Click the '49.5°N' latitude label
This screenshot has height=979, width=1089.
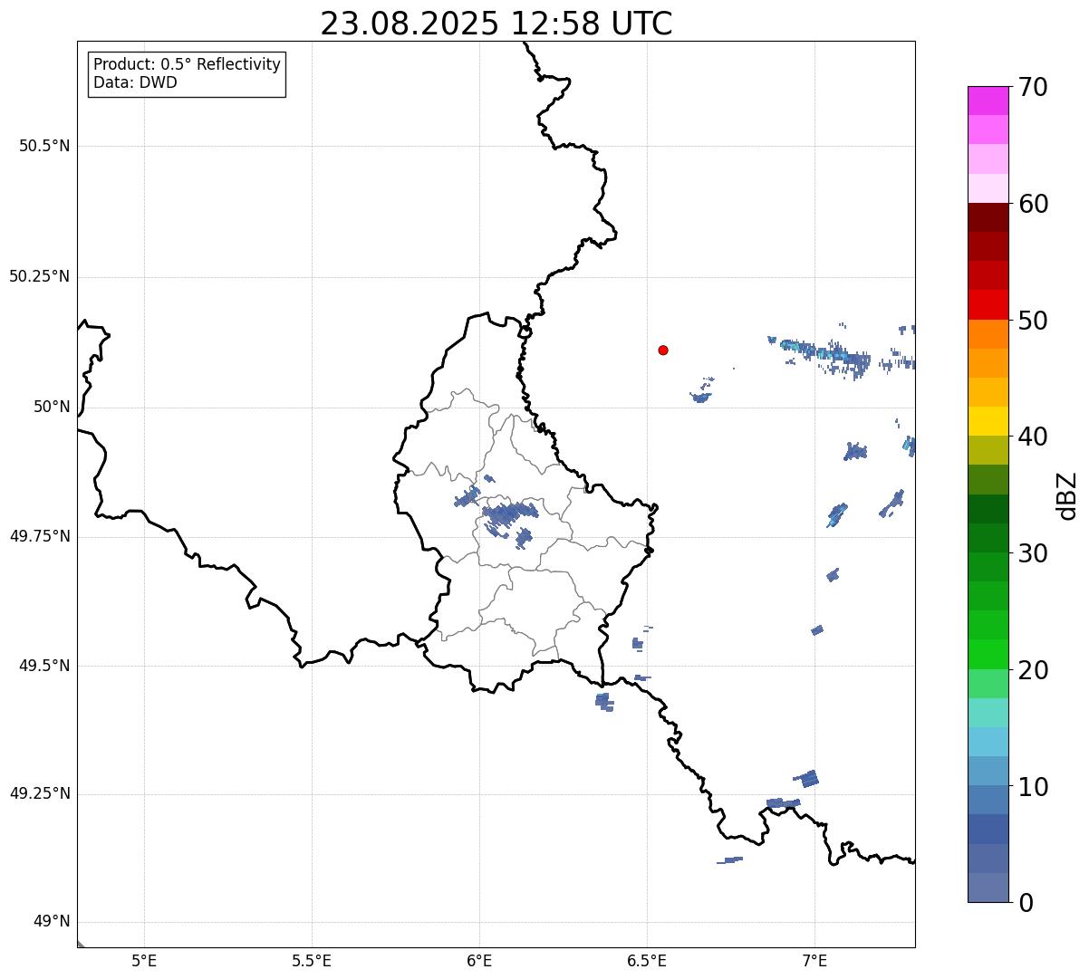[44, 666]
